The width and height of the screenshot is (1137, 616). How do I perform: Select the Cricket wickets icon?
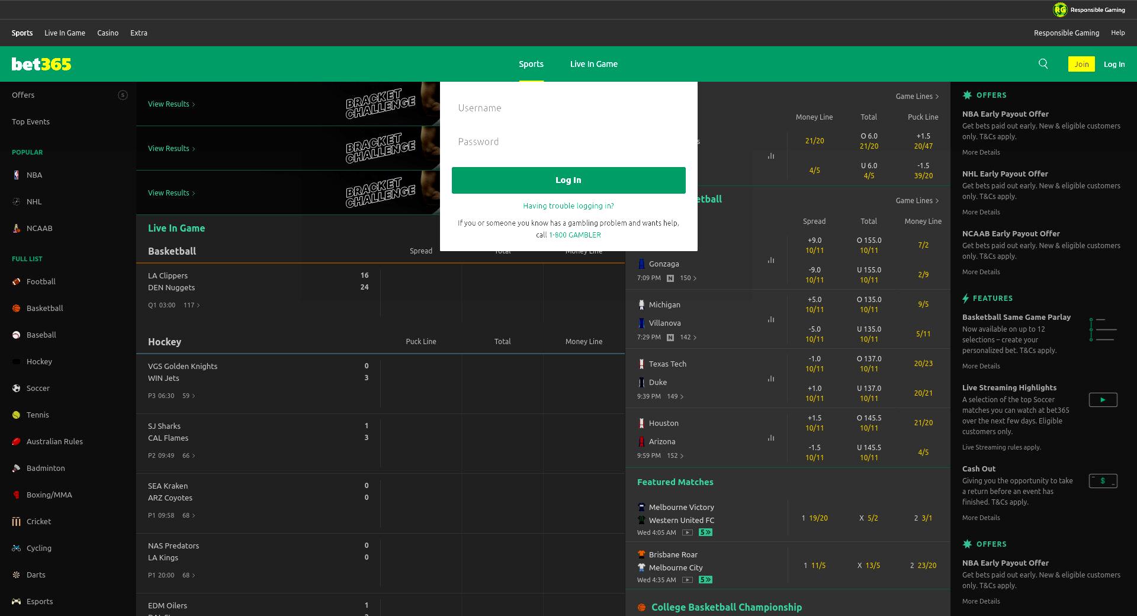(17, 522)
